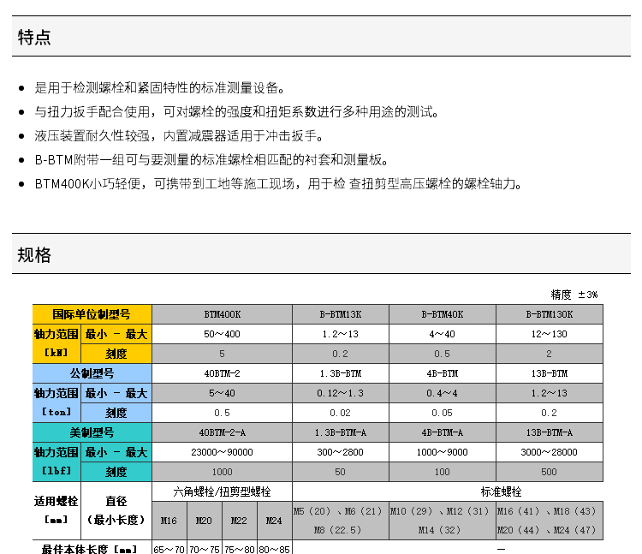Click the 50~400 kN range cell
The height and width of the screenshot is (554, 642).
(x=222, y=334)
